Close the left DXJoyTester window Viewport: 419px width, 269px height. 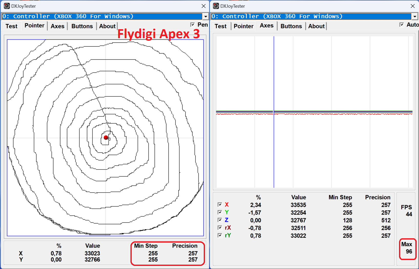(203, 6)
